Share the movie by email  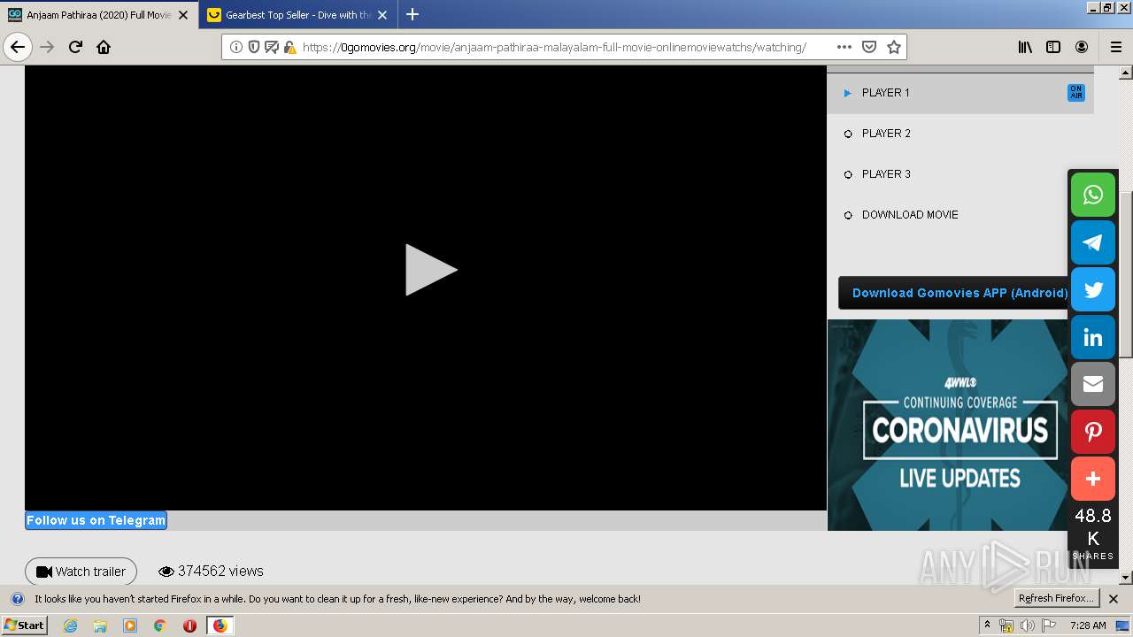[1093, 384]
